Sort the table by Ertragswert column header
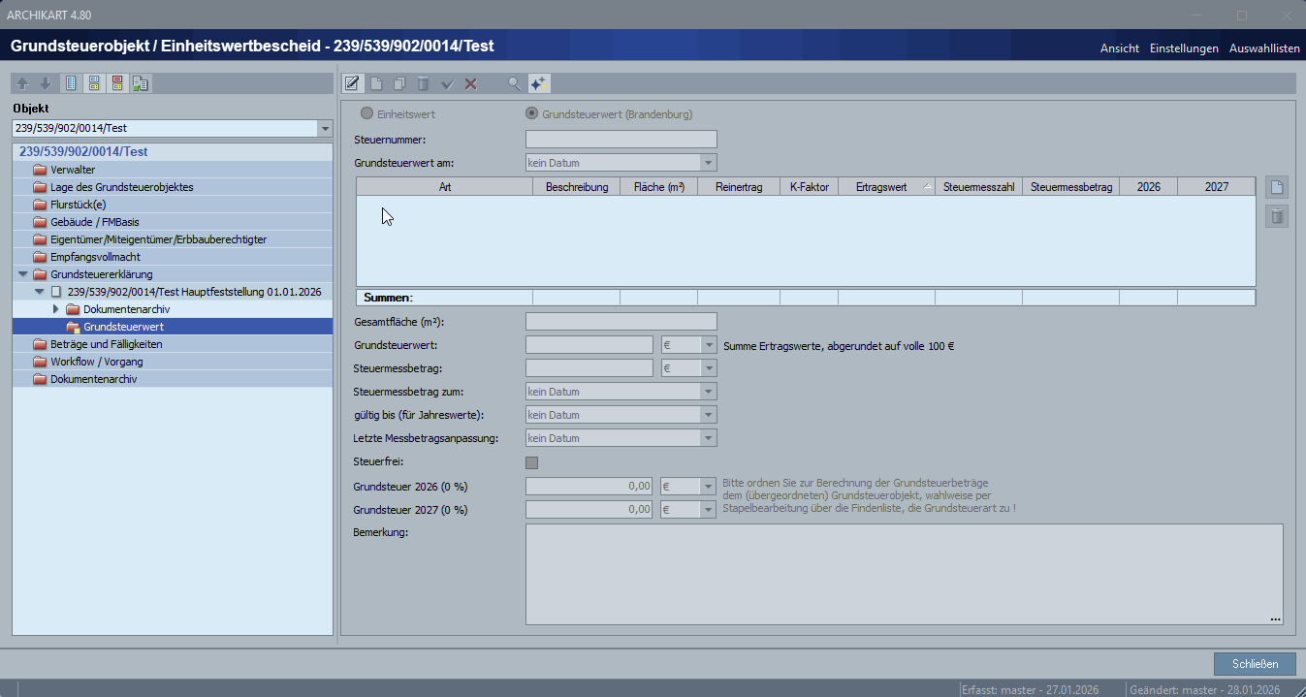The height and width of the screenshot is (697, 1306). click(x=880, y=187)
